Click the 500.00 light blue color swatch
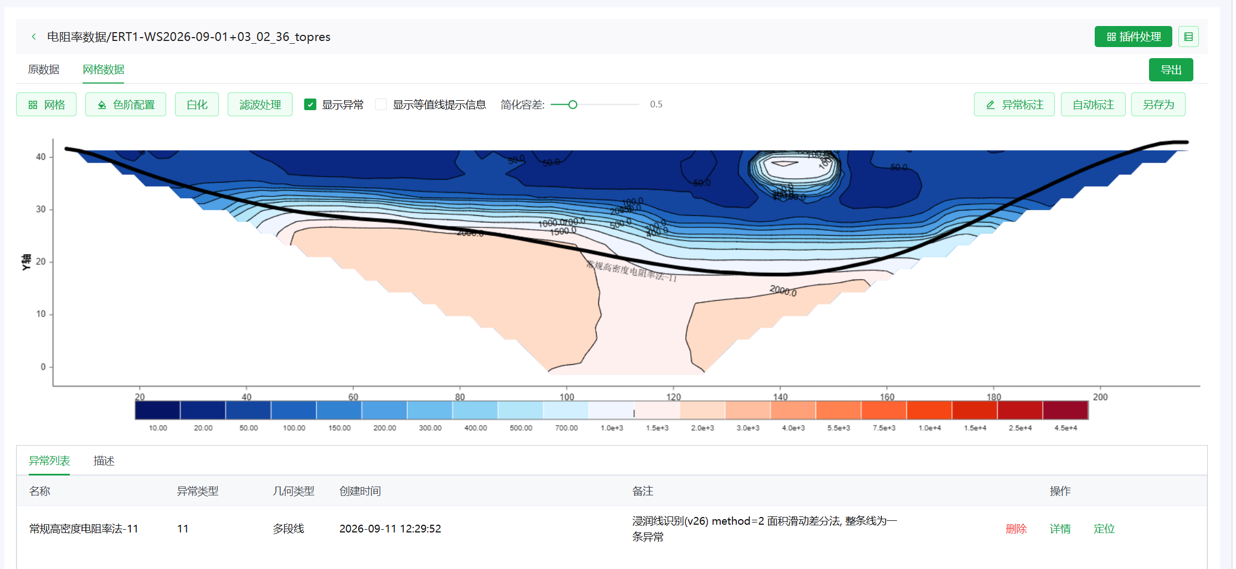 521,410
